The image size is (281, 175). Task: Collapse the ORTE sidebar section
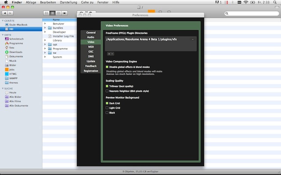point(3,35)
